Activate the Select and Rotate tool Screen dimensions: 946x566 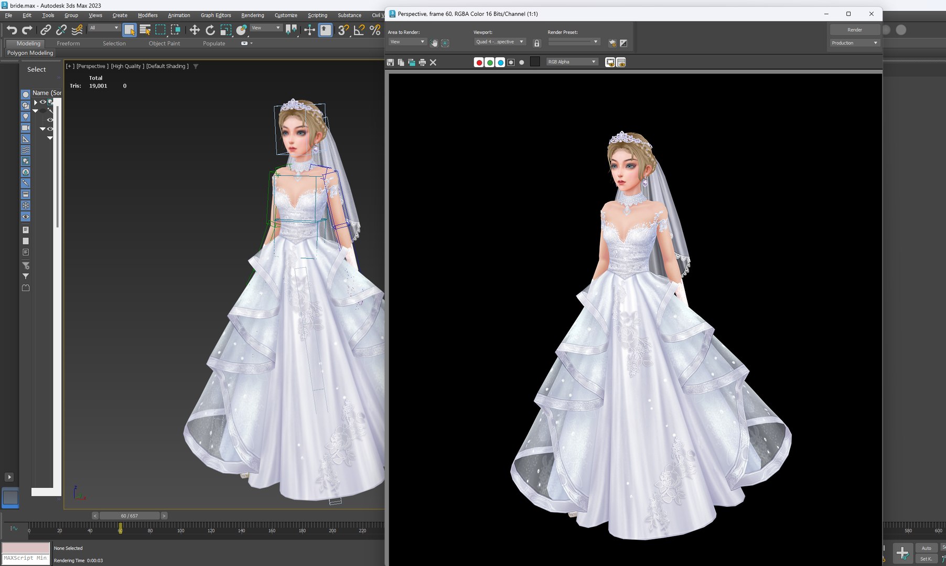pos(210,30)
